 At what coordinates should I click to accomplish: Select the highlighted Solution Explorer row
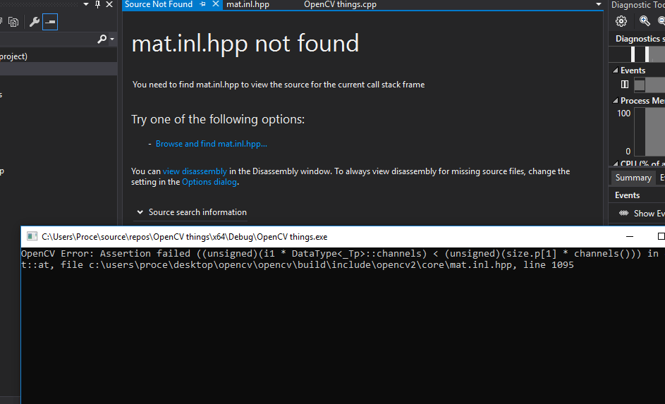tap(59, 68)
